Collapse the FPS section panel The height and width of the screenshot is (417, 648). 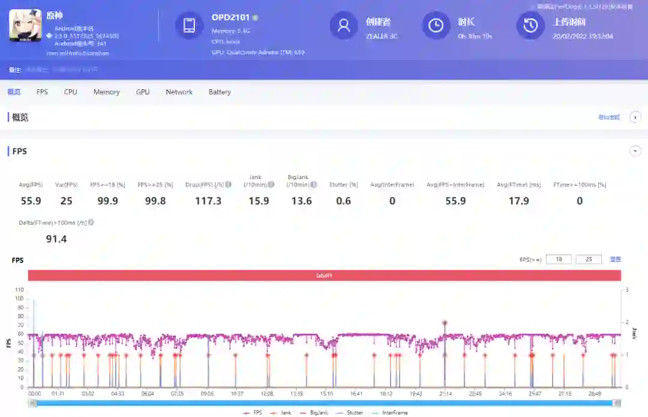[635, 151]
